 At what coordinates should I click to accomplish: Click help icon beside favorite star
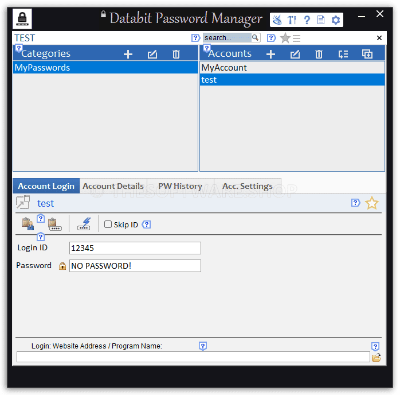click(355, 203)
